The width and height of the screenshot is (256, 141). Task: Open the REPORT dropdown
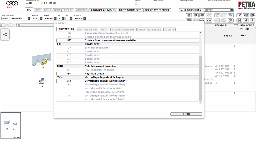[x=232, y=10]
